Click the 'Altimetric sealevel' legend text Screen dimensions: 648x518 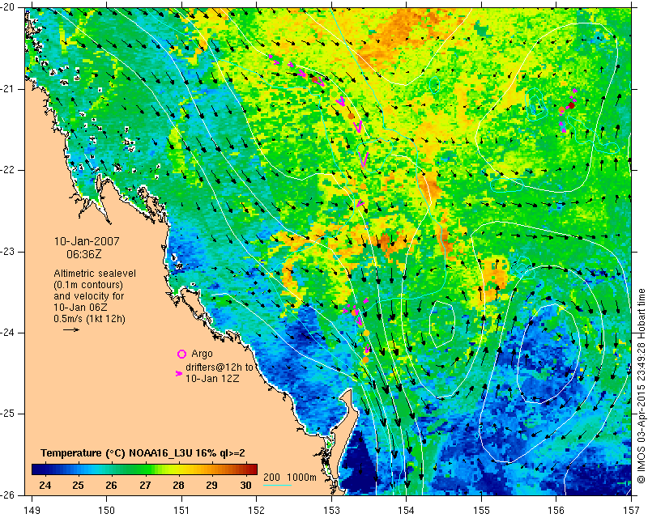tap(95, 274)
